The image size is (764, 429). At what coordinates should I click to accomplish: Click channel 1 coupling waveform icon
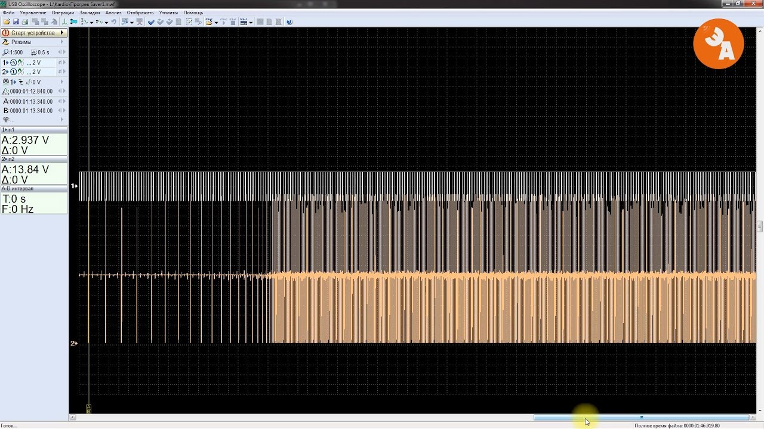(x=21, y=63)
